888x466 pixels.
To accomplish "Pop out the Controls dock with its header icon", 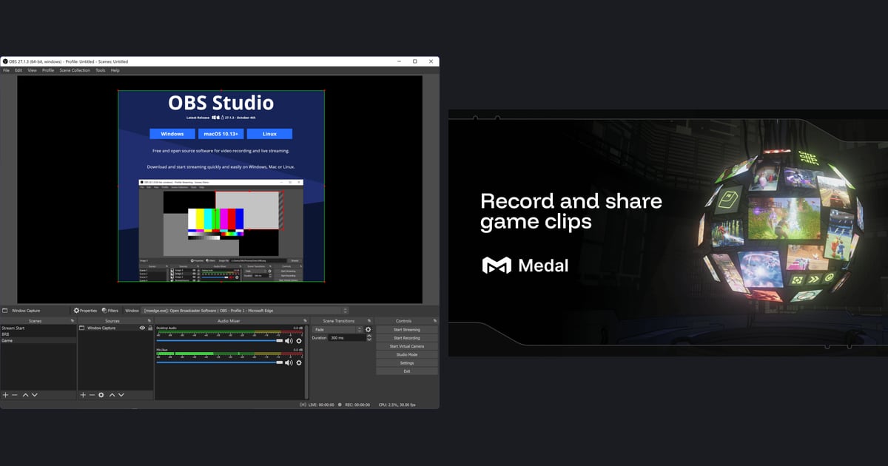I will (x=435, y=321).
